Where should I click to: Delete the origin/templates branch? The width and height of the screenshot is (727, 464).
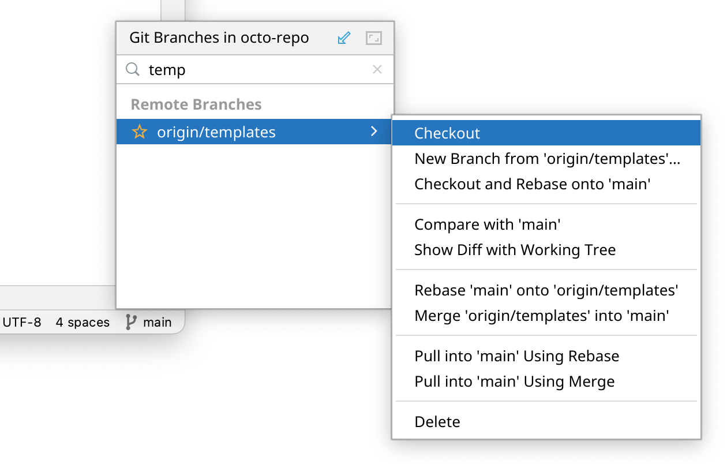(437, 422)
